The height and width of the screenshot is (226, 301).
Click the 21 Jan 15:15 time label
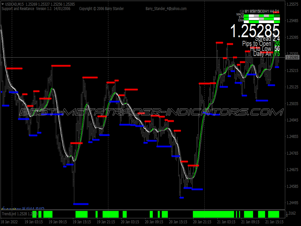pyautogui.click(x=274, y=222)
